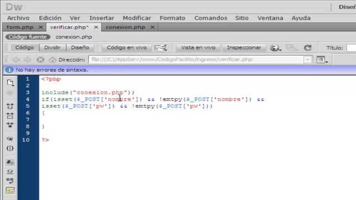Viewport: 356px width, 200px height.
Task: Open the Archivo menu
Action: (x=18, y=18)
